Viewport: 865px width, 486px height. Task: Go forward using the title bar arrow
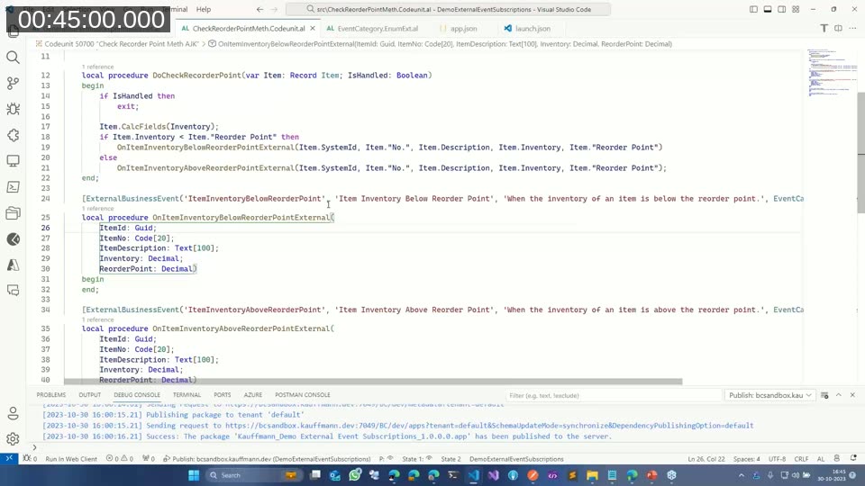pyautogui.click(x=274, y=9)
